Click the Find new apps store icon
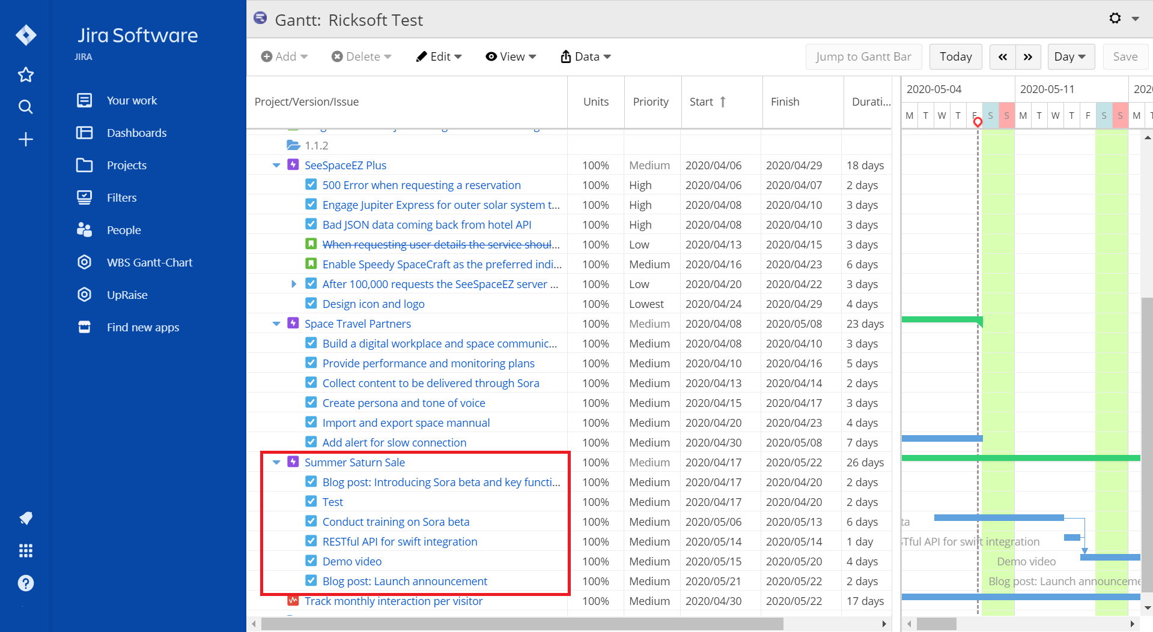Image resolution: width=1153 pixels, height=632 pixels. [x=85, y=327]
